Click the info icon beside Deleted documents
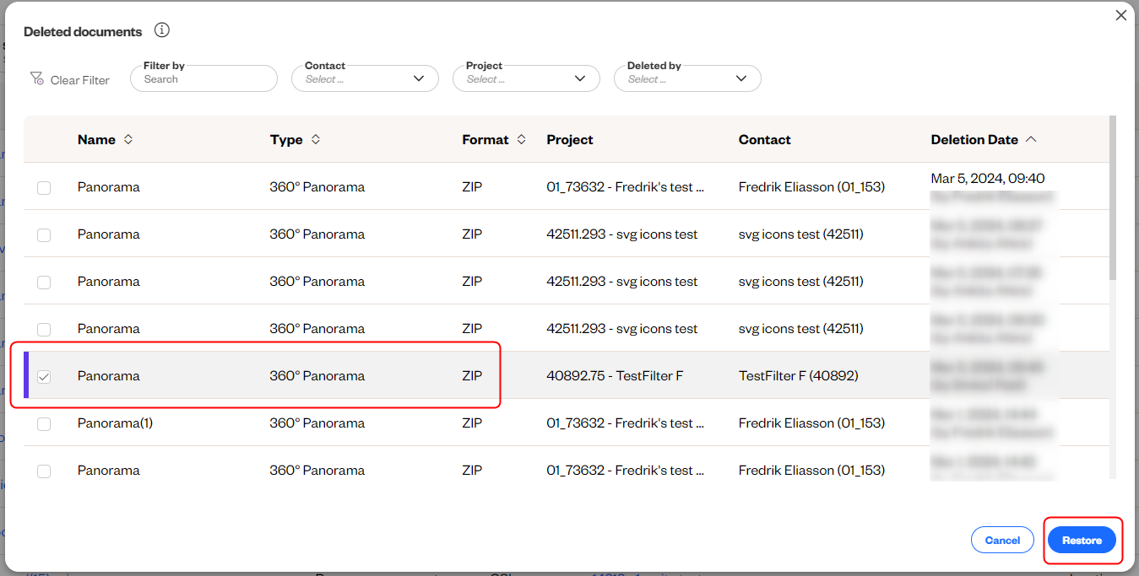Viewport: 1139px width, 576px height. click(162, 30)
